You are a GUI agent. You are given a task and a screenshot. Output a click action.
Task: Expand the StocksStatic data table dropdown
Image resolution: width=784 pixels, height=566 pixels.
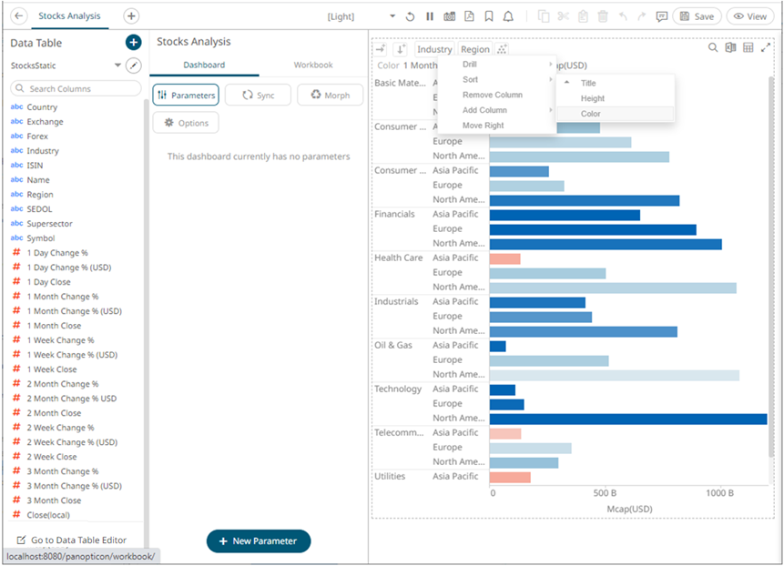(117, 66)
